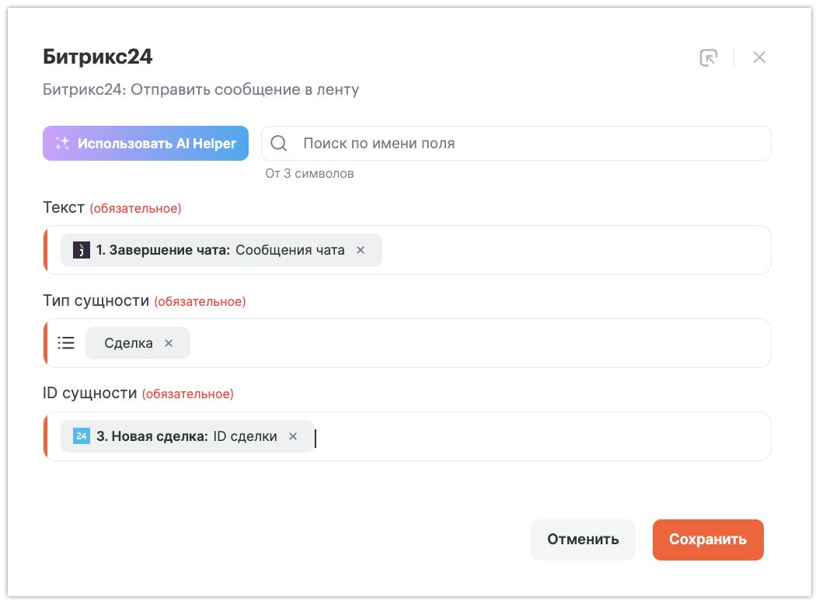Remove the ID сделки chip

point(293,436)
